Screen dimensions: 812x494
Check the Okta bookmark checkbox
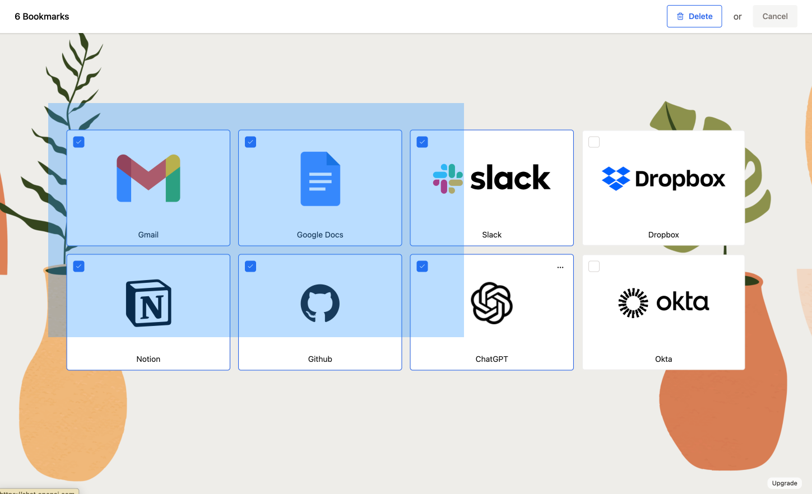(x=593, y=266)
